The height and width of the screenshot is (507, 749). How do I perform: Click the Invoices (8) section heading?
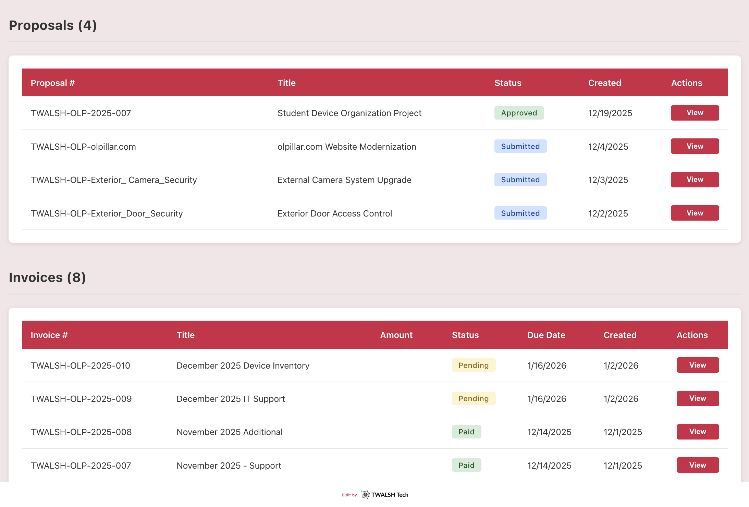tap(48, 277)
